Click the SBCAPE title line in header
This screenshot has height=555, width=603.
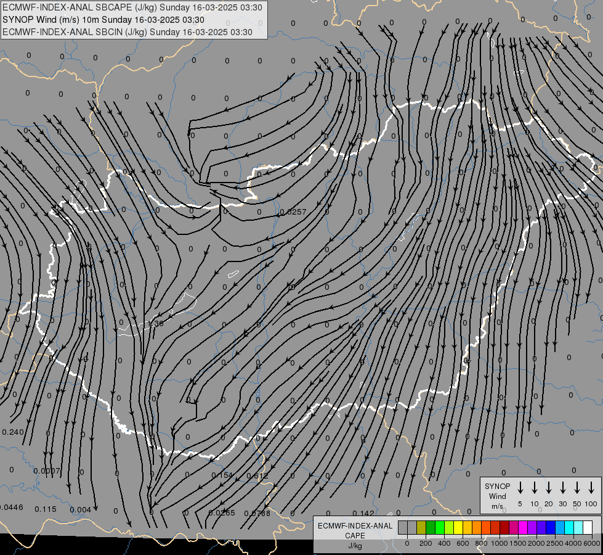coord(132,7)
